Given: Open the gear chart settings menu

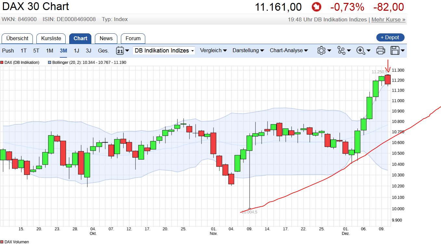Looking at the screenshot, I should pos(324,51).
